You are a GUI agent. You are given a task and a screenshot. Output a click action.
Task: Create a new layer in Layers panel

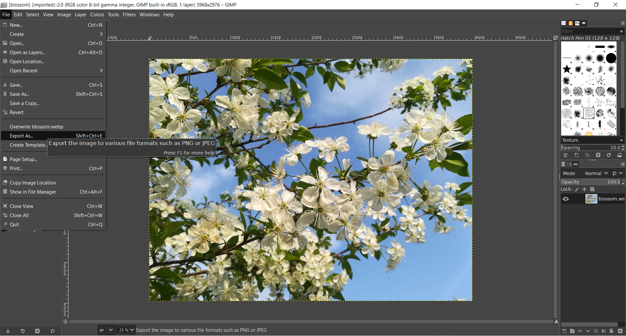click(564, 331)
